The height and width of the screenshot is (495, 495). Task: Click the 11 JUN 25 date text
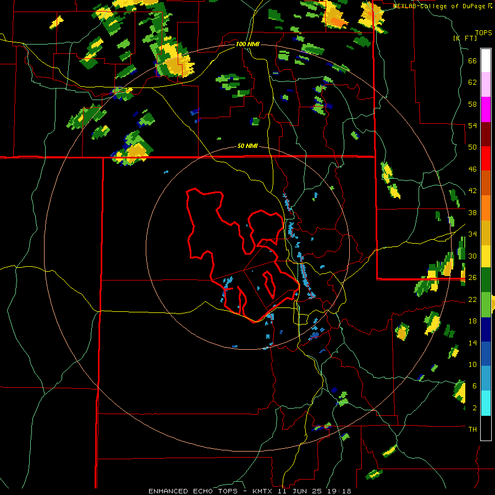(x=300, y=491)
